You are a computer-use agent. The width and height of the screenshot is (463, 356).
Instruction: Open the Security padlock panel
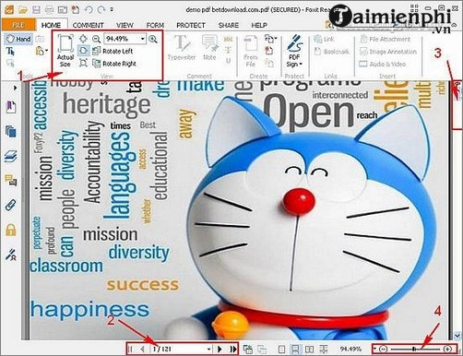[11, 230]
